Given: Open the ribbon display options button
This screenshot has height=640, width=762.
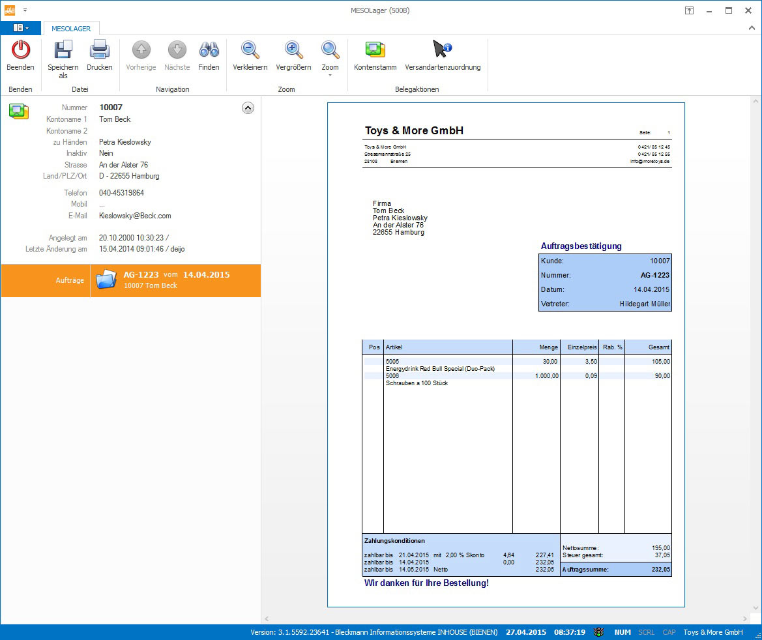Looking at the screenshot, I should [x=689, y=10].
